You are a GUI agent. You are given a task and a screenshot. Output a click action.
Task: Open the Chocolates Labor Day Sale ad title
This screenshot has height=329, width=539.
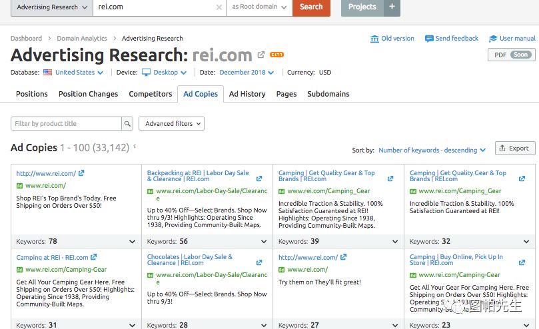[190, 260]
